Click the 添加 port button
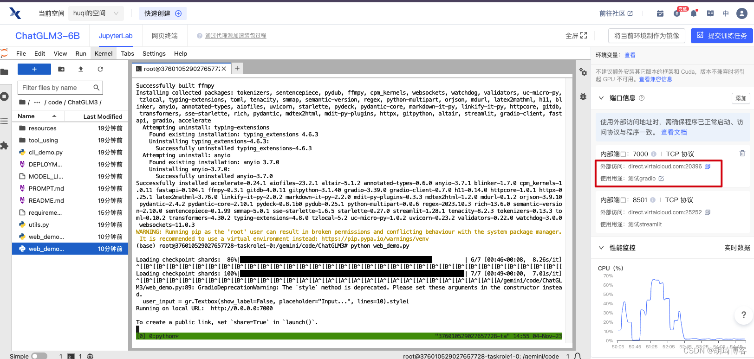The image size is (754, 359). click(741, 98)
